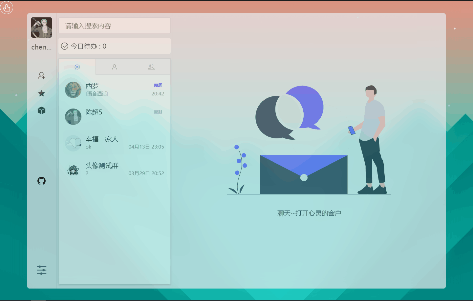473x301 pixels.
Task: Focus the search input field
Action: click(115, 26)
